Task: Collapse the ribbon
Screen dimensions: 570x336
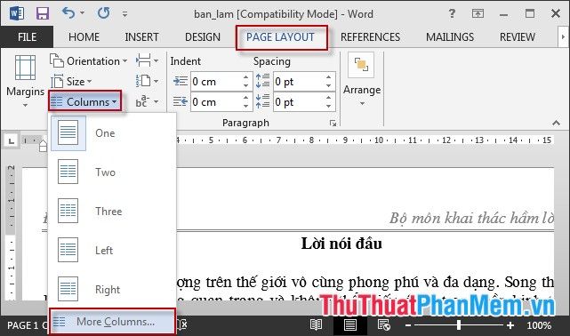Action: tap(556, 123)
